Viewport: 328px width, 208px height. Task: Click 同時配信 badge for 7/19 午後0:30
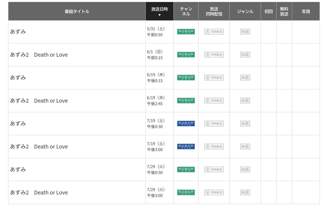(214, 123)
